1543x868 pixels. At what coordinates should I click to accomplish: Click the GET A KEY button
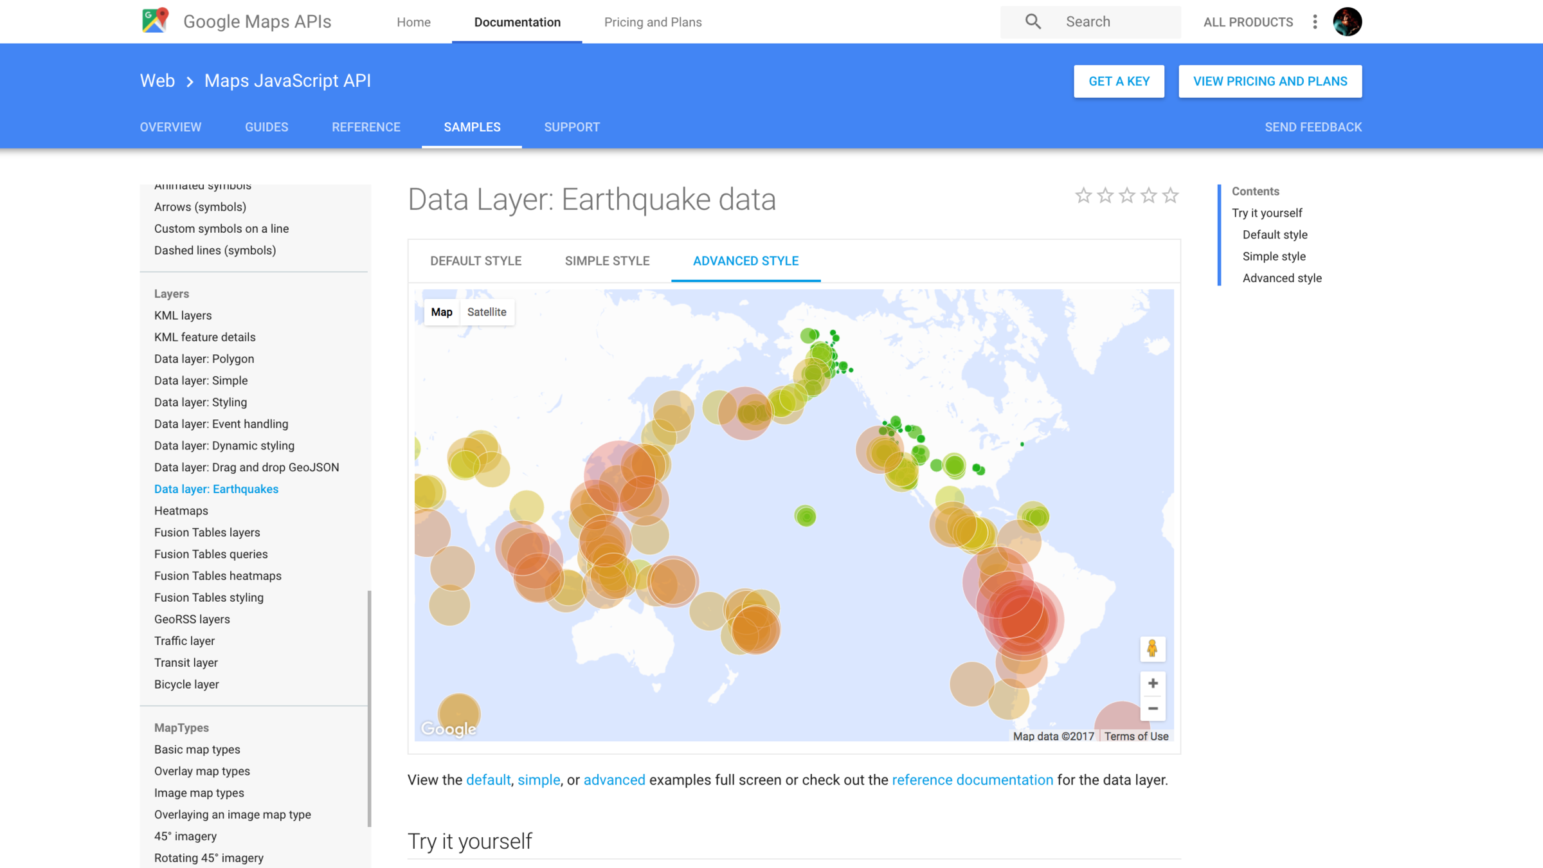(1119, 81)
